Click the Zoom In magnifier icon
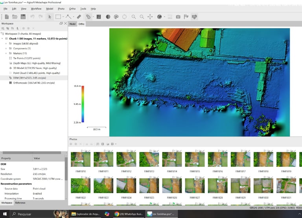This screenshot has width=302, height=218. point(134,17)
